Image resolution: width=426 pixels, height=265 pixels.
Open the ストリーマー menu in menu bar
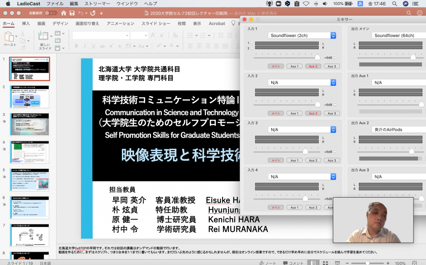[x=97, y=3]
